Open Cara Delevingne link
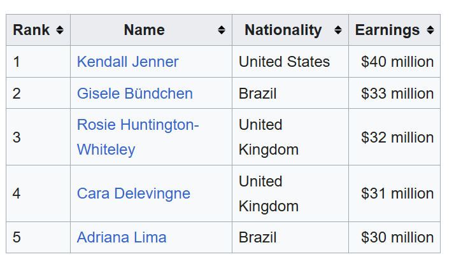 134,193
